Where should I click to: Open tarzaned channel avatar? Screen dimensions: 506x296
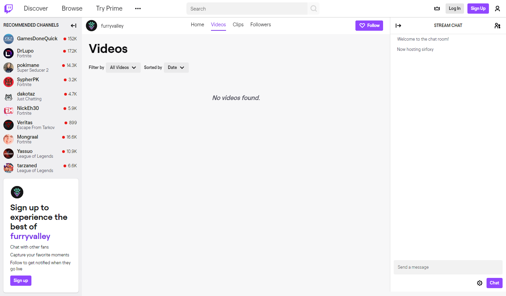coord(9,168)
